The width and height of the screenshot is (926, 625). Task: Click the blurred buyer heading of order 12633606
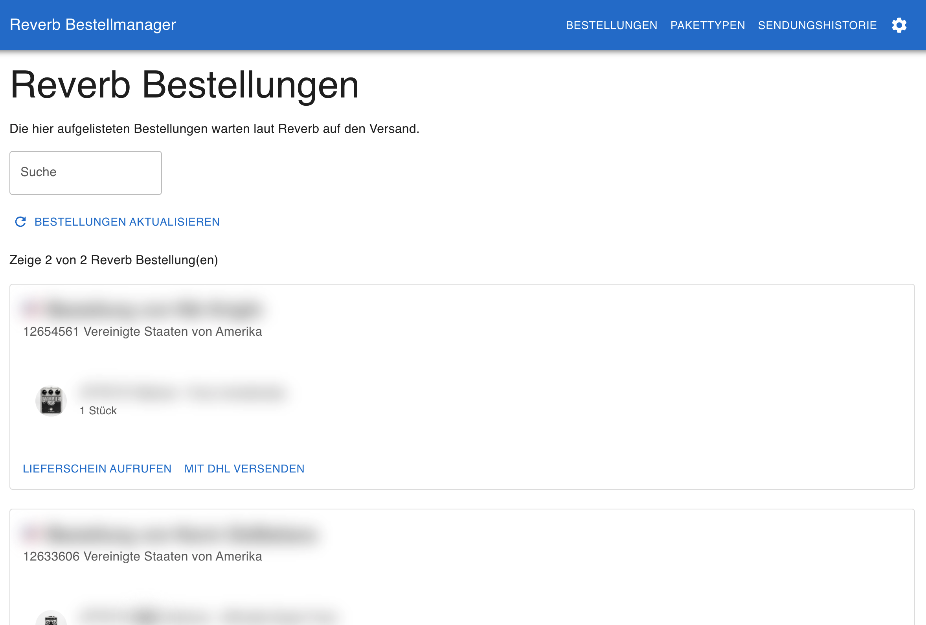pos(171,534)
